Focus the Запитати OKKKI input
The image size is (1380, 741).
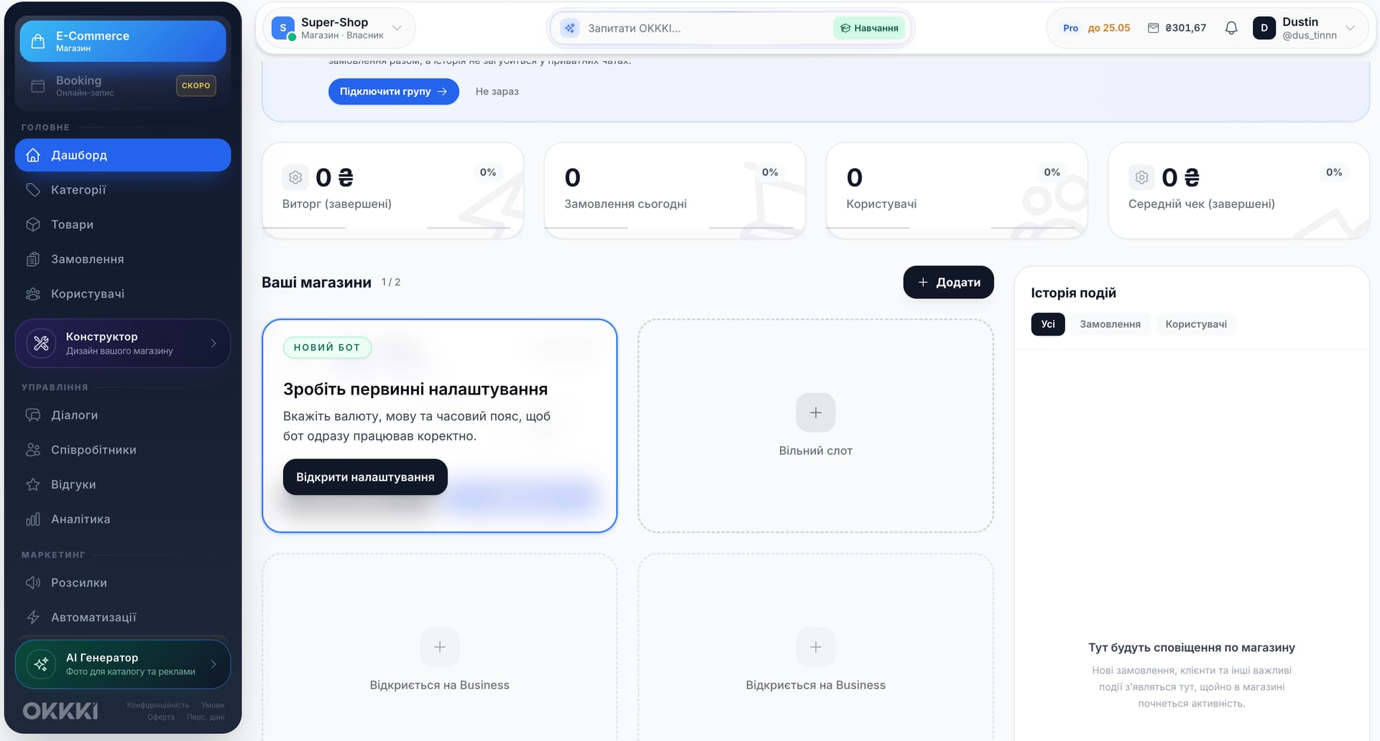coord(704,28)
